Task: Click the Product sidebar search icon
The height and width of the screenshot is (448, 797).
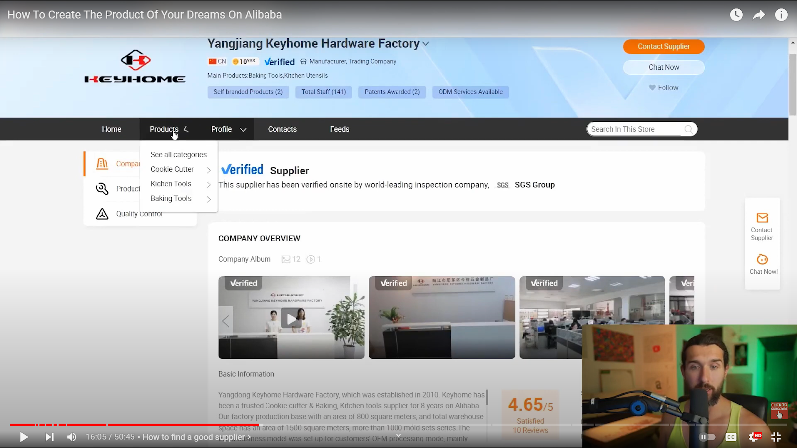Action: (x=102, y=189)
